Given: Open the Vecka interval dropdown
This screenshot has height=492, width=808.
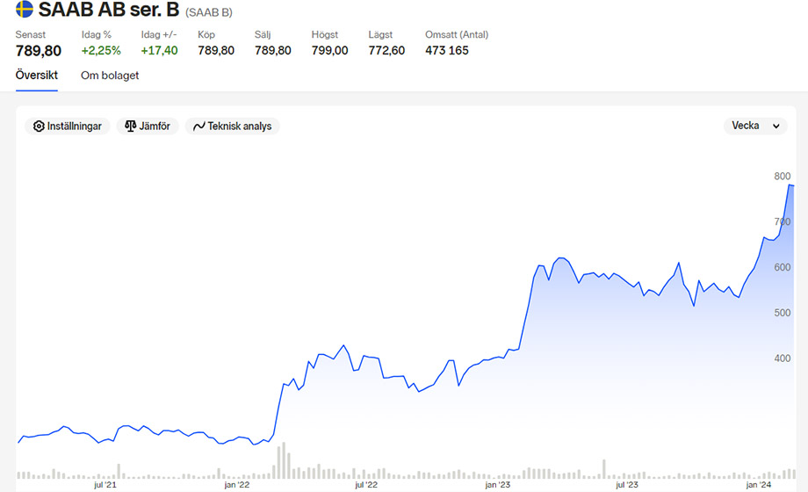Looking at the screenshot, I should point(755,126).
